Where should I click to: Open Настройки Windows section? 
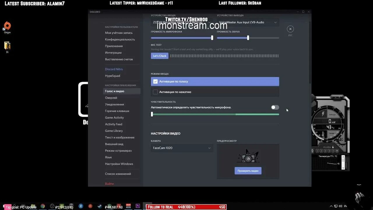pos(119,164)
